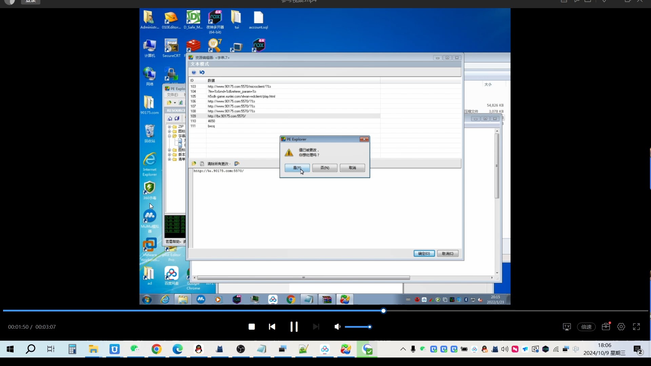Open the 90175.com folder on the desktop

click(x=150, y=105)
